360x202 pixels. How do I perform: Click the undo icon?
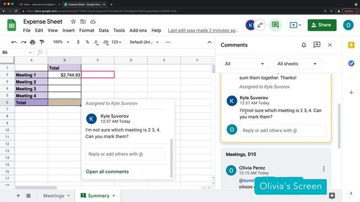tap(14, 42)
